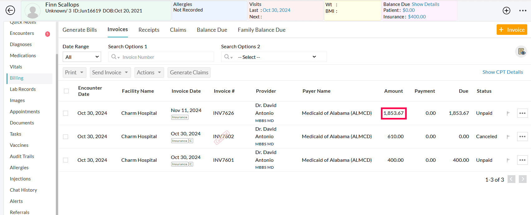The height and width of the screenshot is (215, 531).
Task: Click the back arrow icon
Action: click(x=10, y=10)
